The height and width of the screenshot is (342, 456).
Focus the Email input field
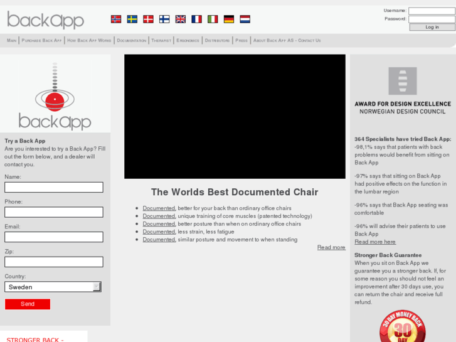point(54,237)
